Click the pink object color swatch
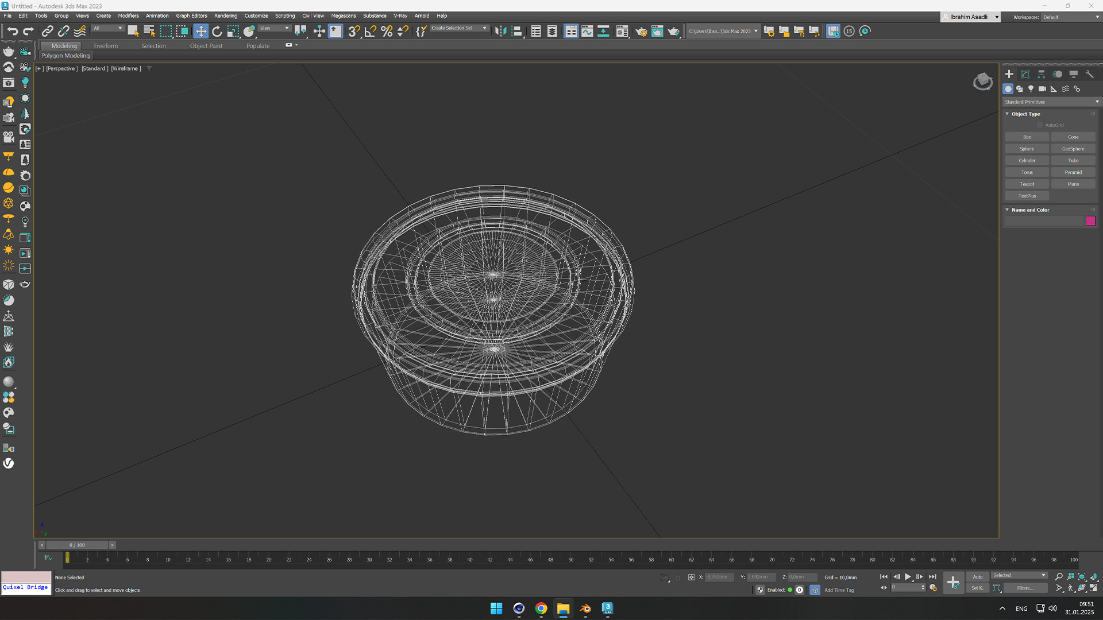 point(1090,221)
